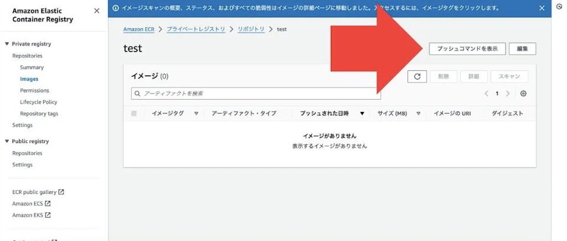Viewport: 567px width, 241px height.
Task: Open Amazon EKS external link
Action: click(x=31, y=215)
